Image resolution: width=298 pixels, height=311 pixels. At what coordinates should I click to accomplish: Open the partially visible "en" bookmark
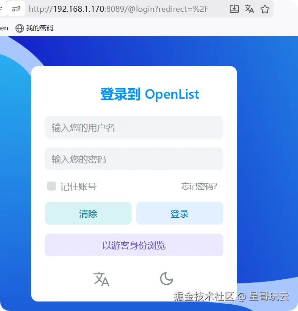(4, 28)
